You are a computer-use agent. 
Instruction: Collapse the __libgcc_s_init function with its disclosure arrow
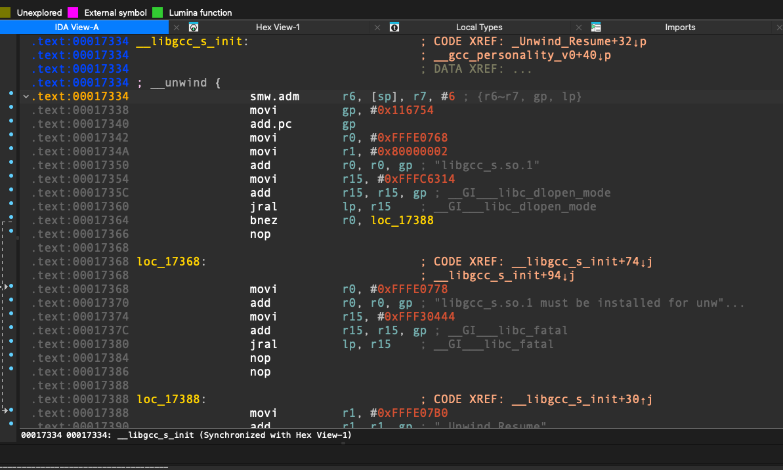26,96
